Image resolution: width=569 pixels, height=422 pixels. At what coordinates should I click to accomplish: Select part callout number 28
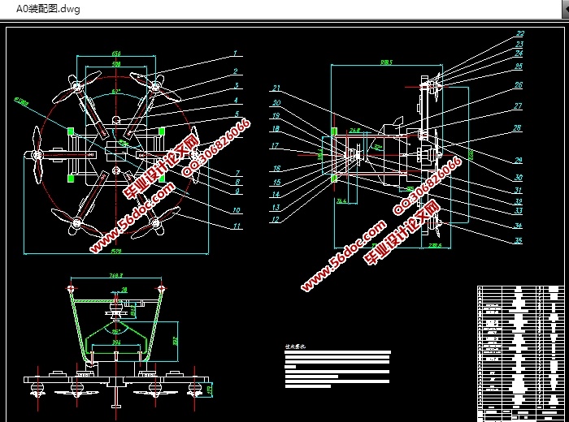coord(517,127)
